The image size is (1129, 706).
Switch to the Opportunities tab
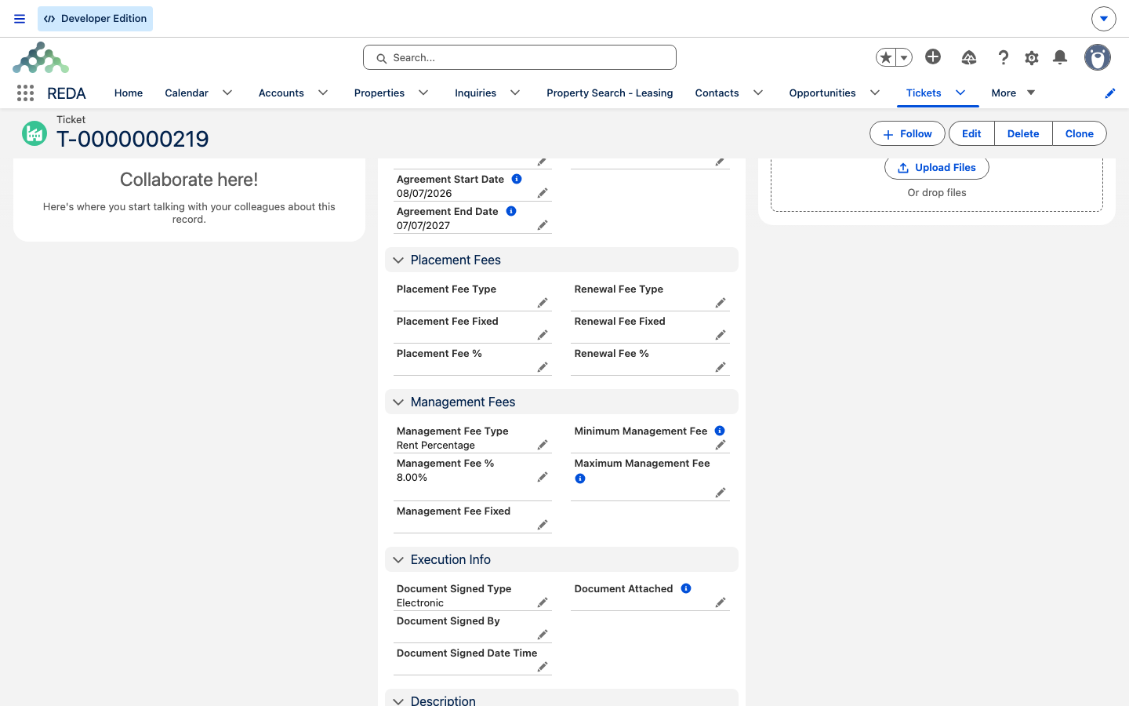click(822, 93)
